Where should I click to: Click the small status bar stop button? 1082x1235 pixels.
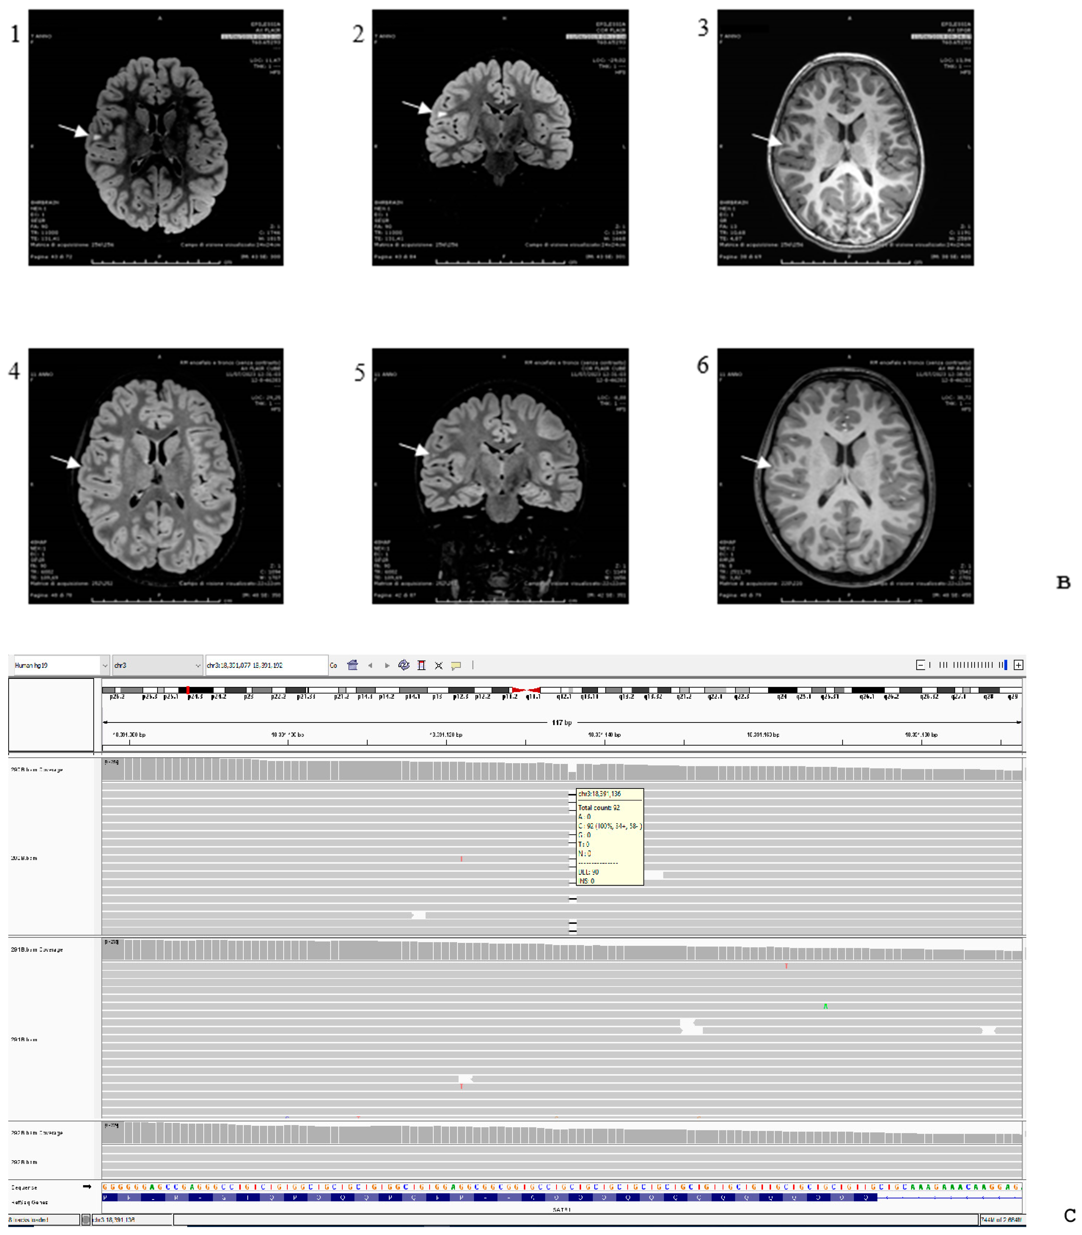coord(86,1220)
